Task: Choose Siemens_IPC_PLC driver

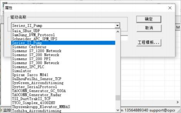Action: click(64, 67)
